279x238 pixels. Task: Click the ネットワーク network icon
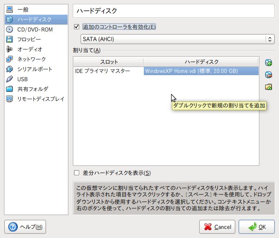click(x=10, y=59)
